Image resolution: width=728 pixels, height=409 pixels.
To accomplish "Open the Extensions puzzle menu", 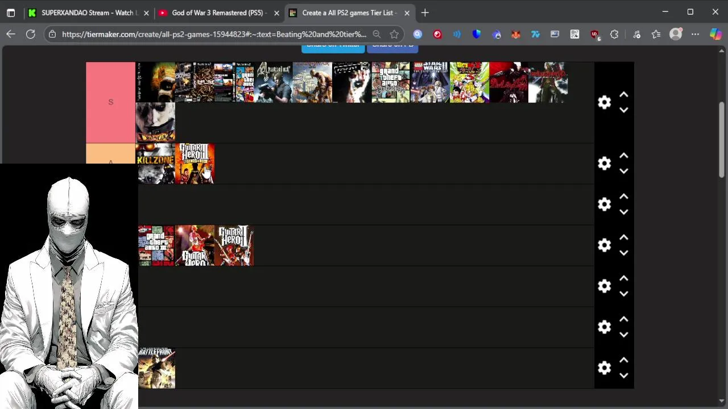I will pos(614,34).
